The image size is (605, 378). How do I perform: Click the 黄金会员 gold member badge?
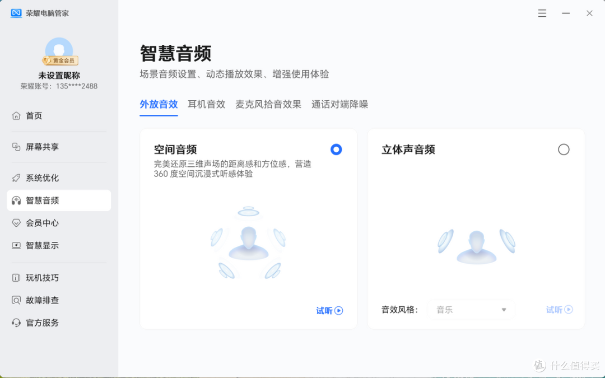click(x=60, y=60)
